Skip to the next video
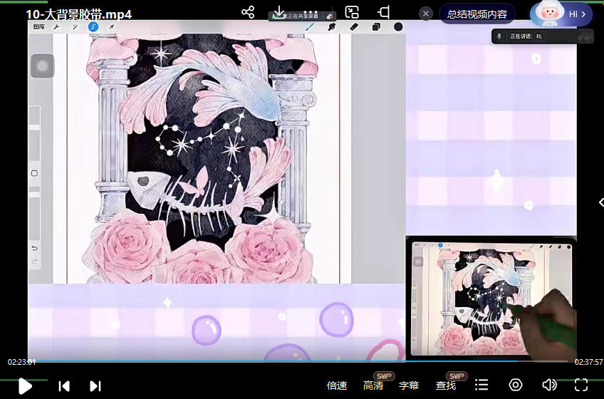604x399 pixels. pyautogui.click(x=95, y=385)
